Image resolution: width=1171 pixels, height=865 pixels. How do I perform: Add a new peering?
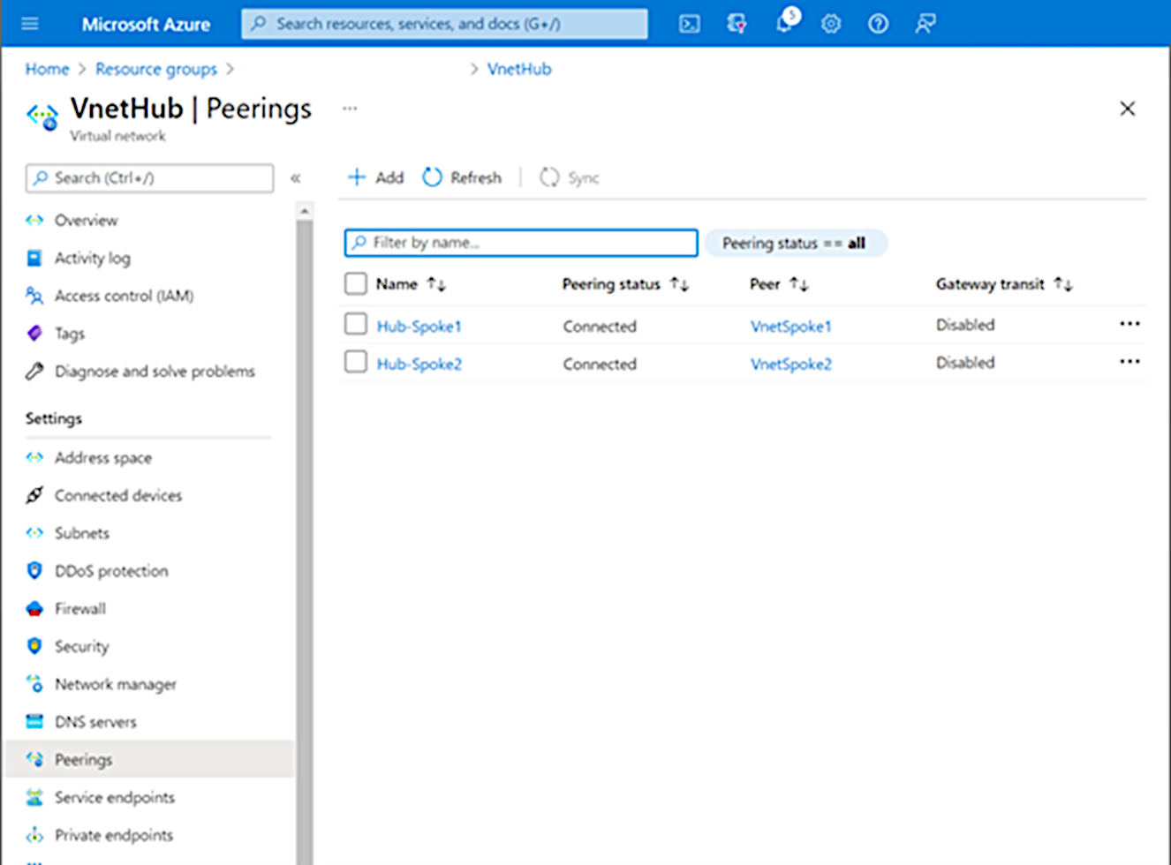375,177
